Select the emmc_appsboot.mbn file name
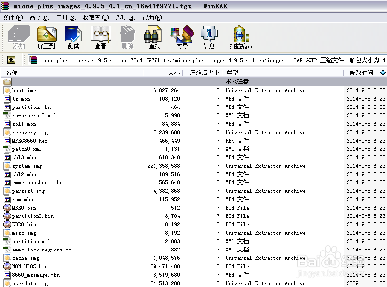The width and height of the screenshot is (387, 287). [x=38, y=182]
